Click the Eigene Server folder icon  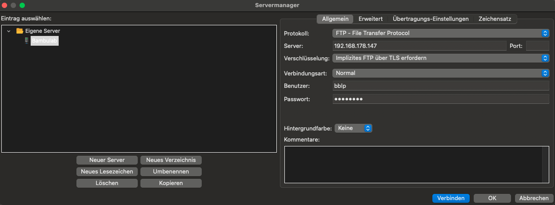(x=20, y=31)
